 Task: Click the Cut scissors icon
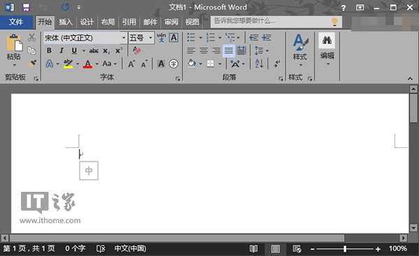coord(32,38)
